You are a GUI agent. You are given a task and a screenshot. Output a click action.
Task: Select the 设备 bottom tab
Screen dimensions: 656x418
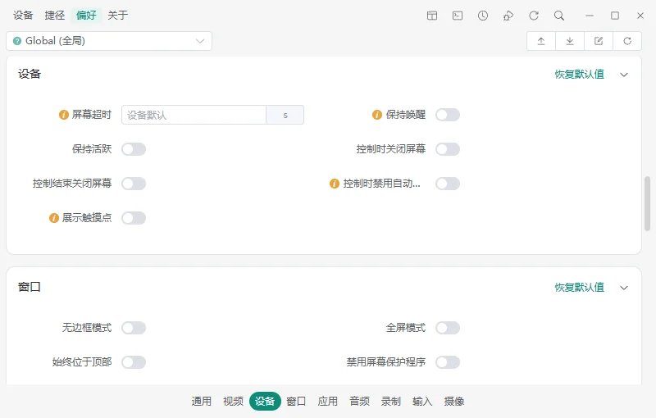265,402
